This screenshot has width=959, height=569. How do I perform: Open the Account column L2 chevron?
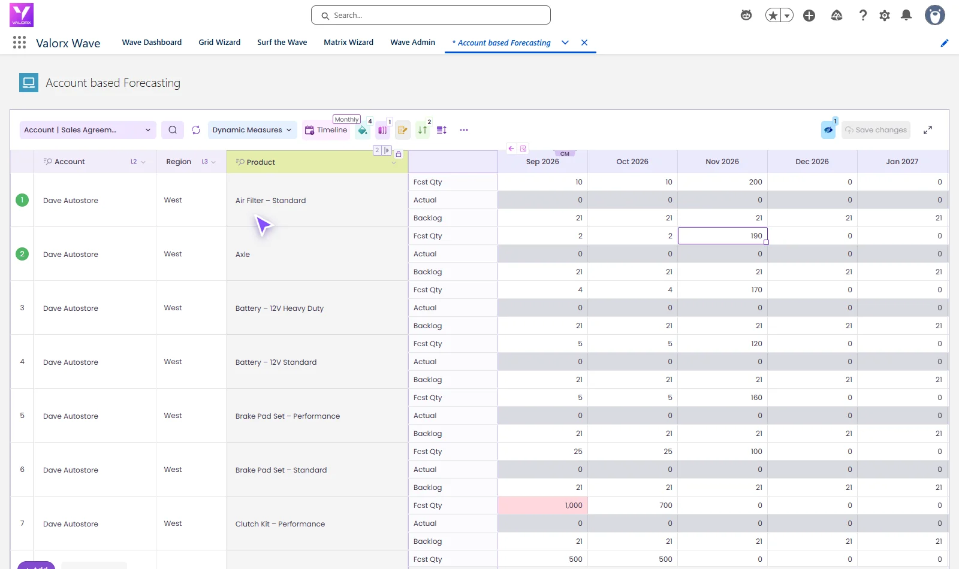coord(143,162)
